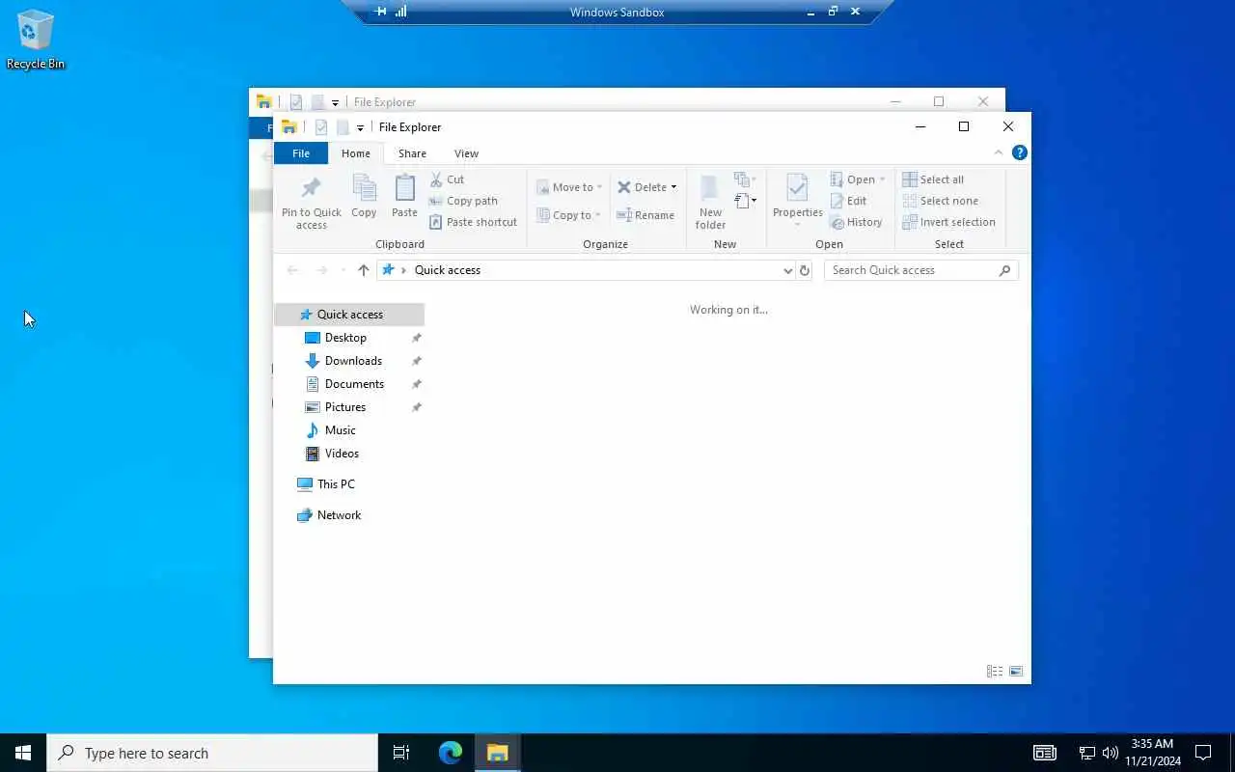Viewport: 1235px width, 772px height.
Task: Switch to the Home ribbon tab
Action: pyautogui.click(x=355, y=153)
